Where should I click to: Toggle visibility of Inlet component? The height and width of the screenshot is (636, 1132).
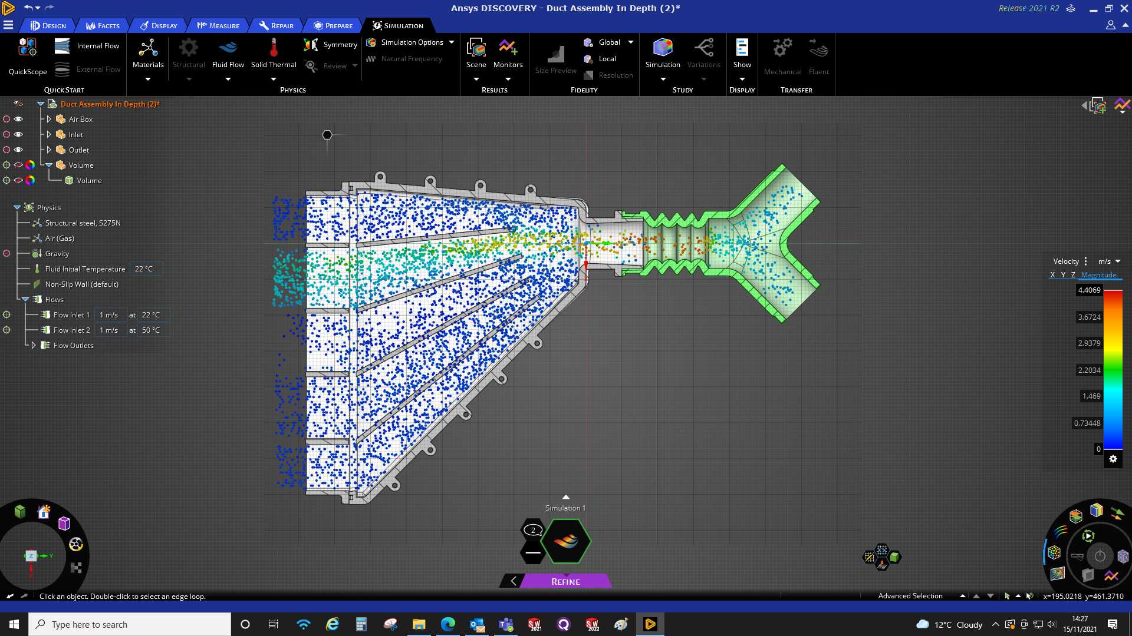pyautogui.click(x=18, y=134)
